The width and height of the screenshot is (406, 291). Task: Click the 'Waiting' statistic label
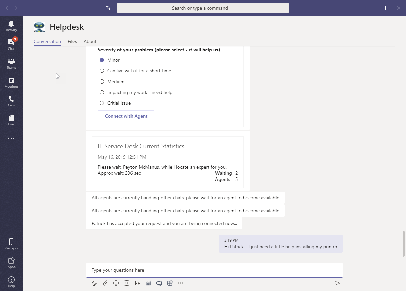[224, 173]
